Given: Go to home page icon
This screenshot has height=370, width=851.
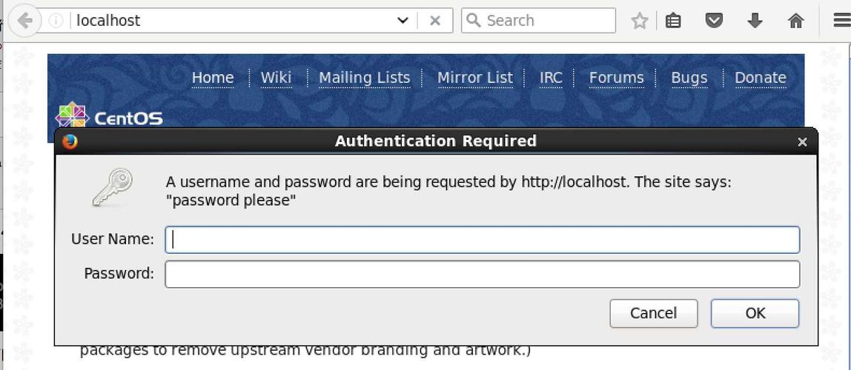Looking at the screenshot, I should [795, 21].
